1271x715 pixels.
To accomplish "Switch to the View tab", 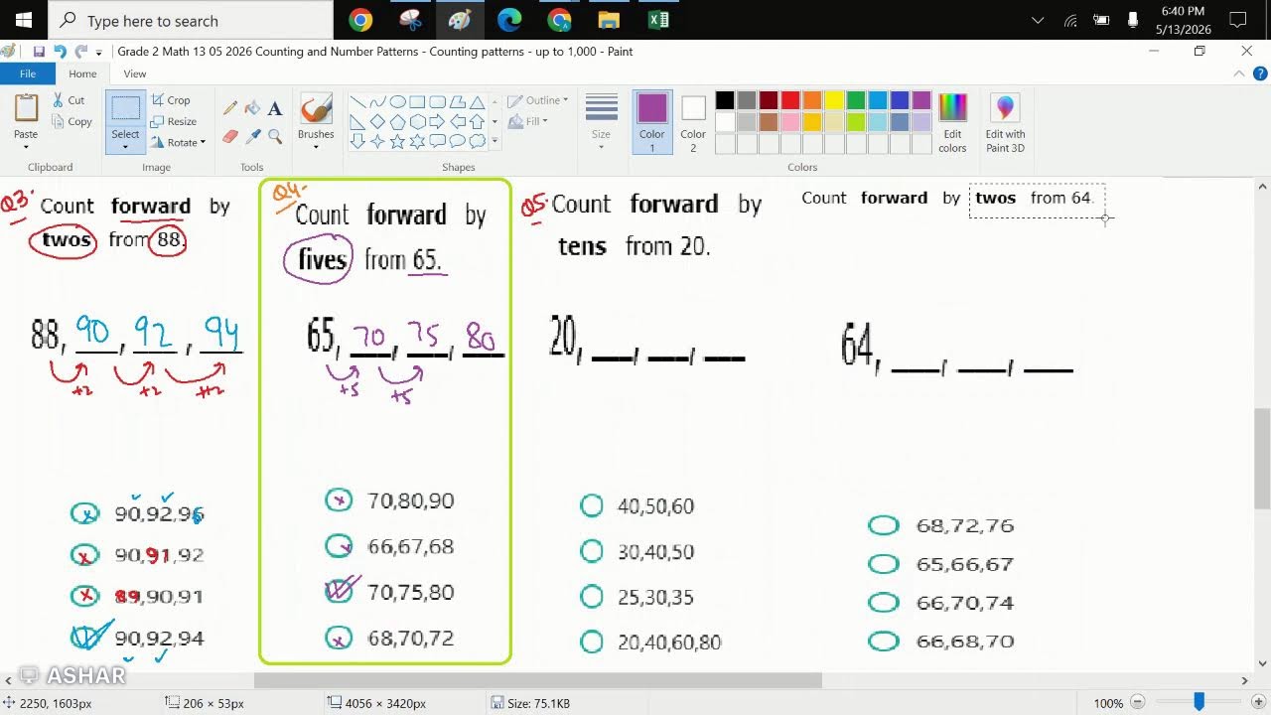I will tap(135, 73).
